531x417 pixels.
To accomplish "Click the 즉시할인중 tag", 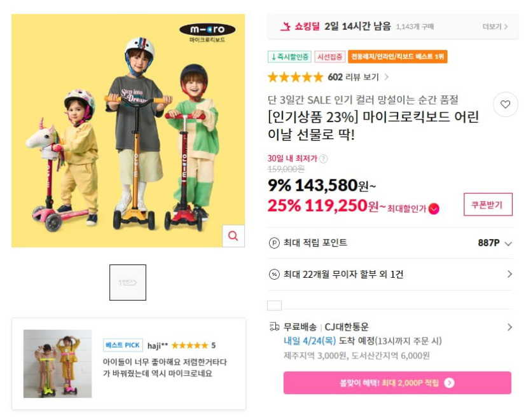I will 289,57.
